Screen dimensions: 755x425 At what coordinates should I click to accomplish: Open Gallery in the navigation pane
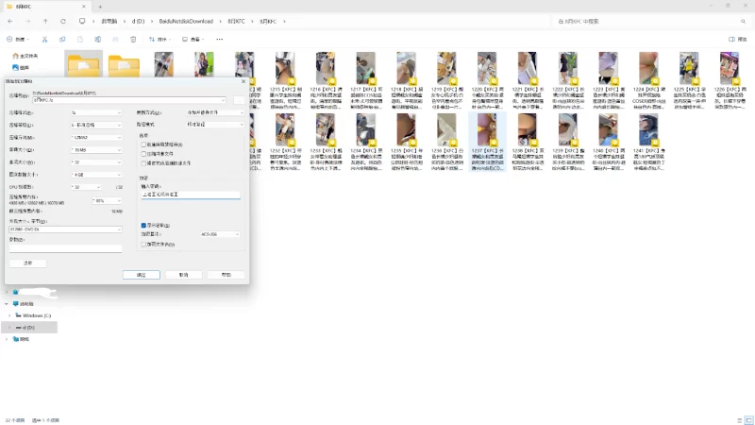pyautogui.click(x=21, y=67)
